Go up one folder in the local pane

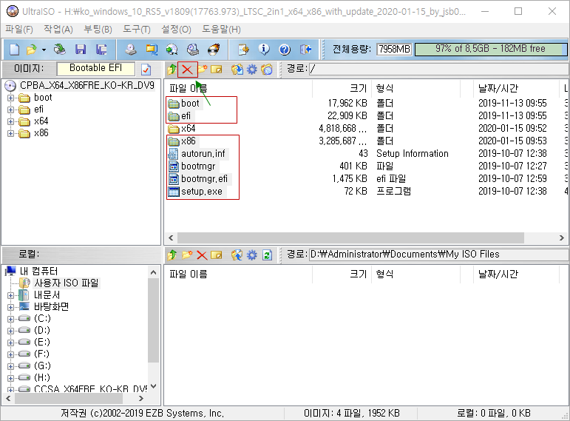(172, 255)
